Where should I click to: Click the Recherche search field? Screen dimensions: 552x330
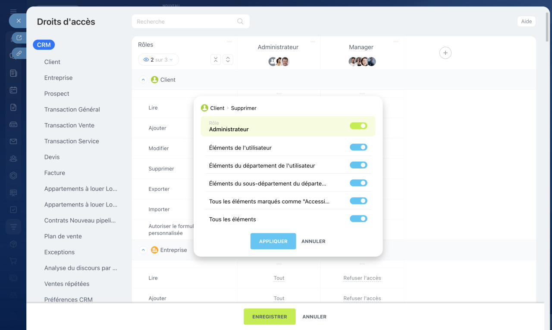click(x=185, y=22)
